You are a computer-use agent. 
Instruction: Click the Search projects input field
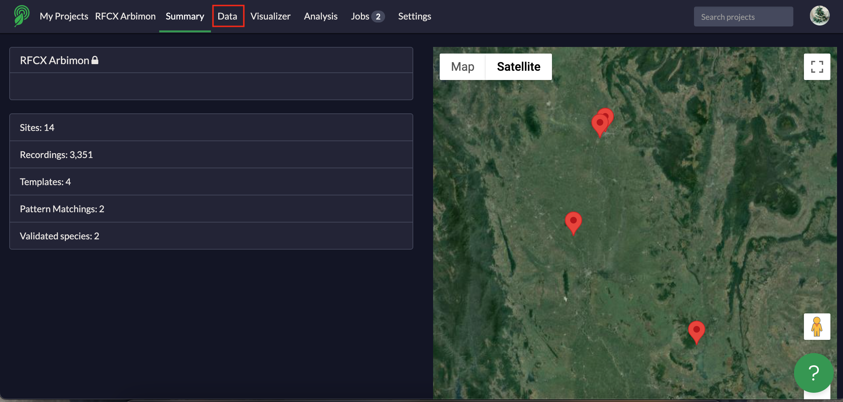click(743, 17)
